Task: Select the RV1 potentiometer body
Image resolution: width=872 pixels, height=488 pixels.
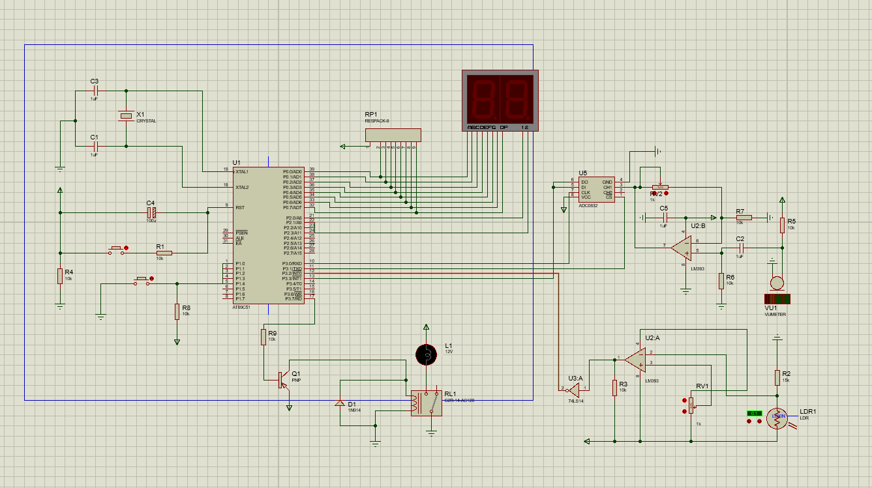Action: pyautogui.click(x=691, y=407)
